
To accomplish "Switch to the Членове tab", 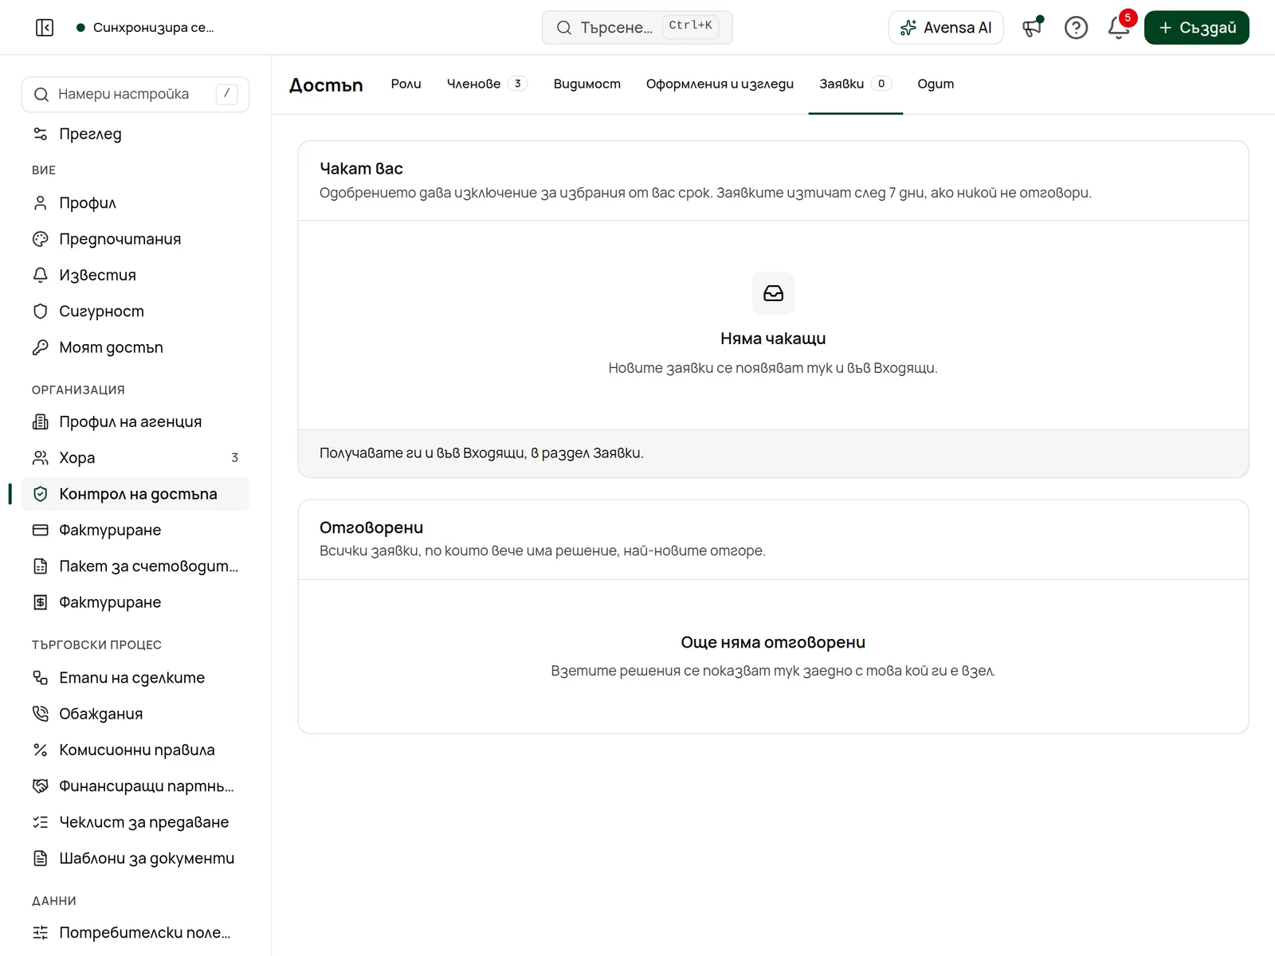I will pos(487,84).
